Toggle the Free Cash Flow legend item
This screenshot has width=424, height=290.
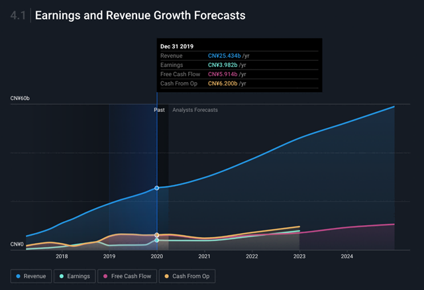click(x=125, y=275)
